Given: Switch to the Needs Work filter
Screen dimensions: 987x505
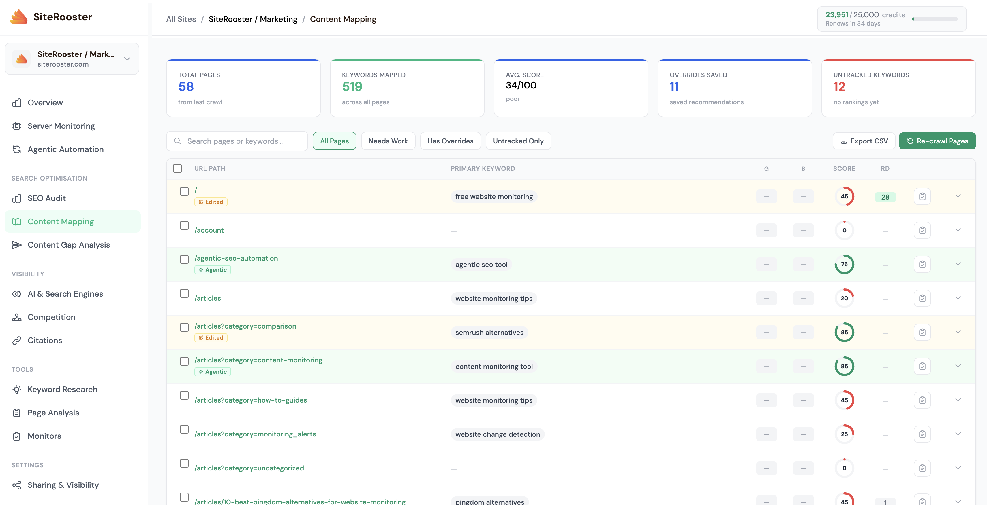Looking at the screenshot, I should [x=388, y=141].
